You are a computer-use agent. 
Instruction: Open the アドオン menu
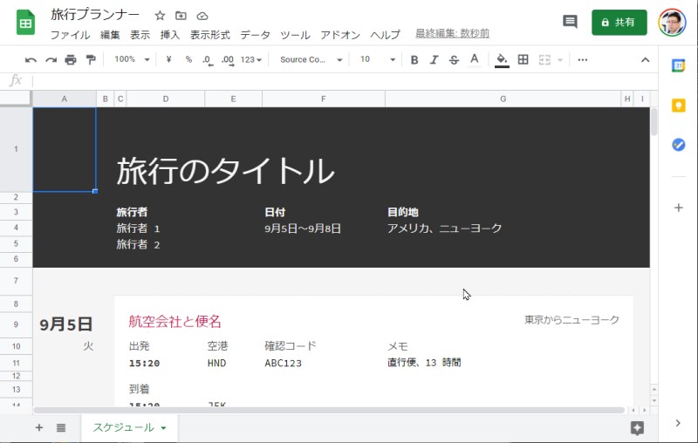coord(340,35)
